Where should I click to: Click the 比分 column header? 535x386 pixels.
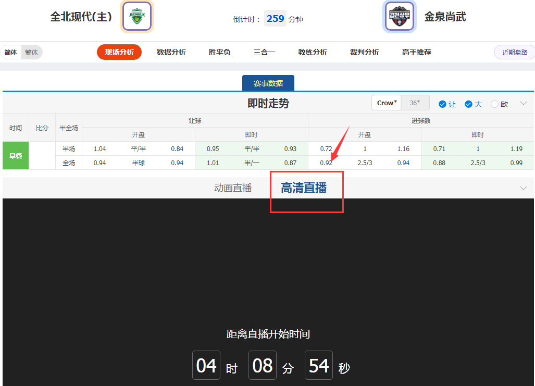point(42,128)
